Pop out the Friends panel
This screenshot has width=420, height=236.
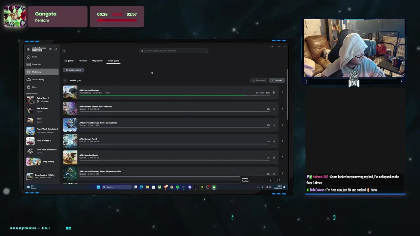point(279,180)
